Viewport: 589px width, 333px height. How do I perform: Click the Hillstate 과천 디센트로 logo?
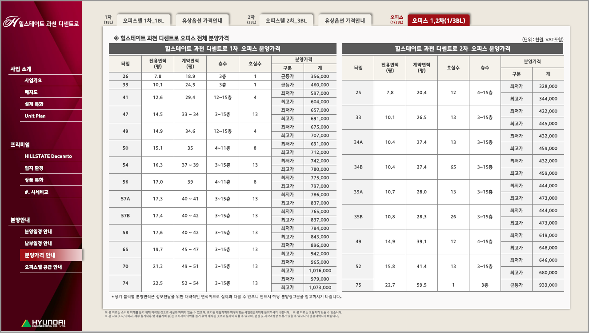[x=41, y=22]
